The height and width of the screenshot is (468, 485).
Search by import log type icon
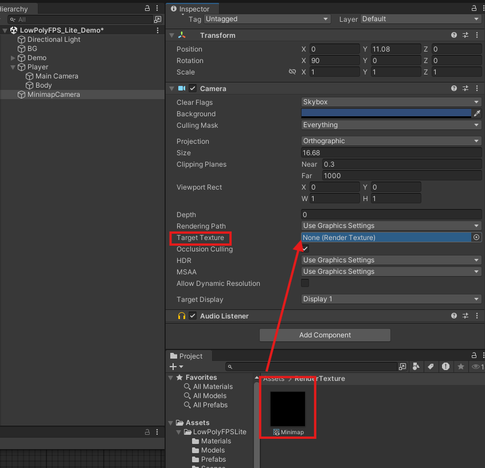click(x=445, y=367)
